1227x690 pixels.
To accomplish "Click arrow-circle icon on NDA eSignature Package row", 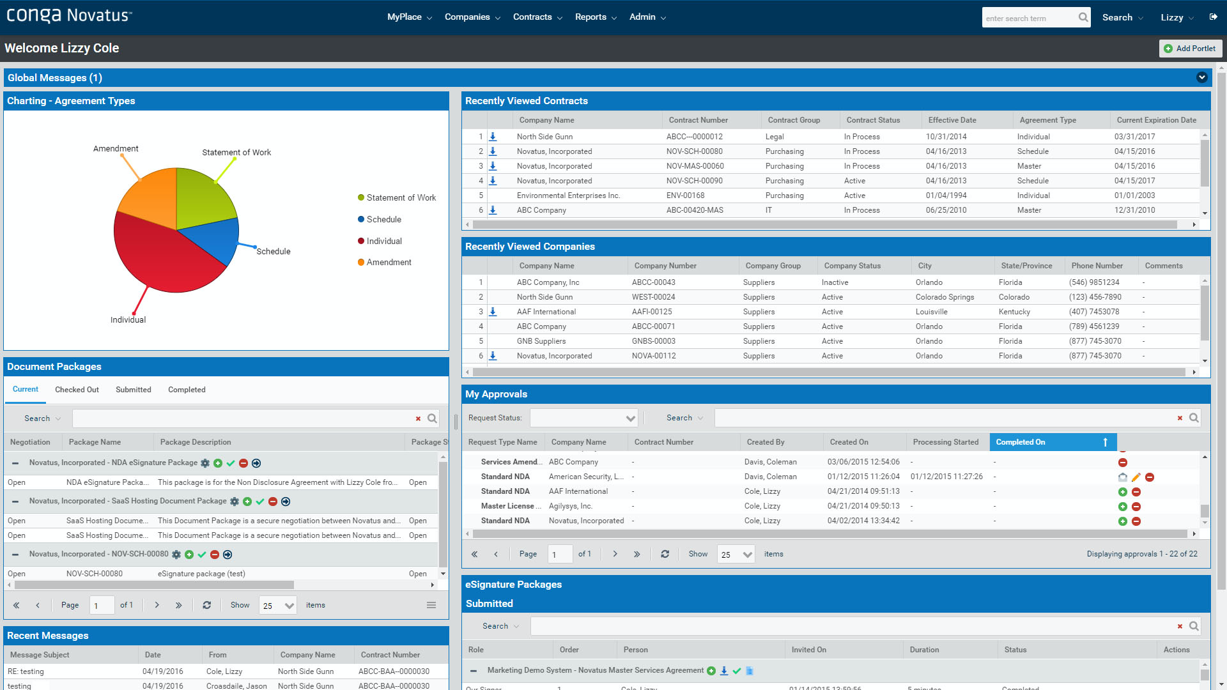I will point(256,463).
